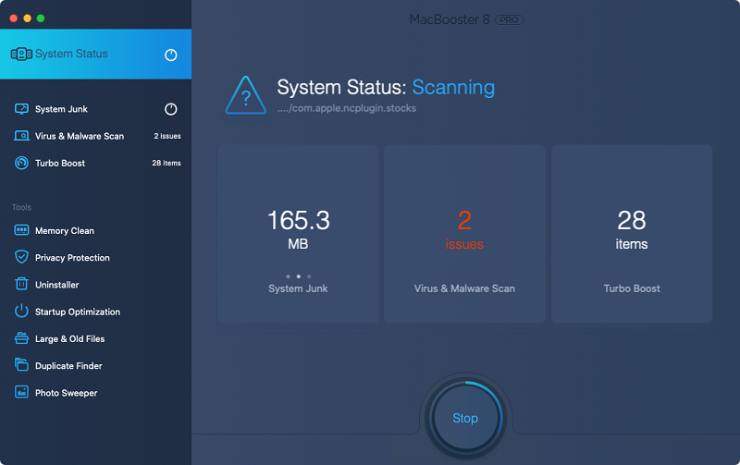
Task: Click the '2 issues' sidebar count
Action: coord(167,136)
